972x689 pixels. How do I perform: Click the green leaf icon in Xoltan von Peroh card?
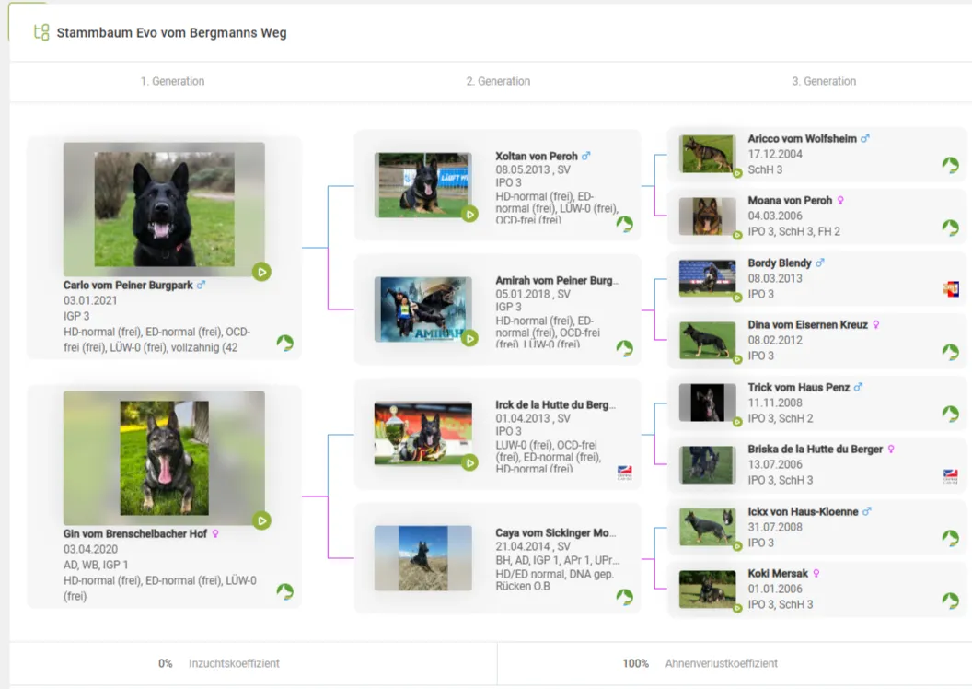coord(625,224)
